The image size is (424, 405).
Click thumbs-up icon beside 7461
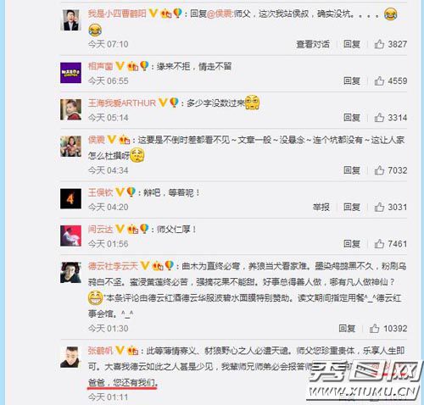point(379,243)
